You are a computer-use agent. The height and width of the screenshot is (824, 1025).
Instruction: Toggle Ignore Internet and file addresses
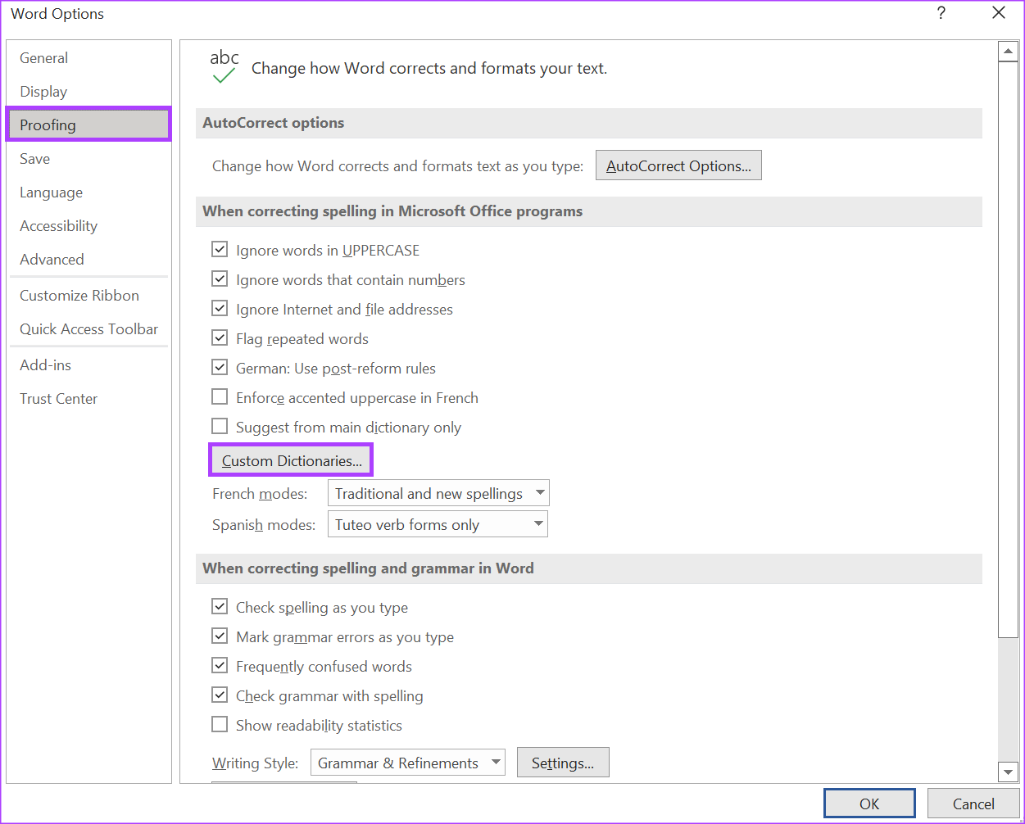220,309
